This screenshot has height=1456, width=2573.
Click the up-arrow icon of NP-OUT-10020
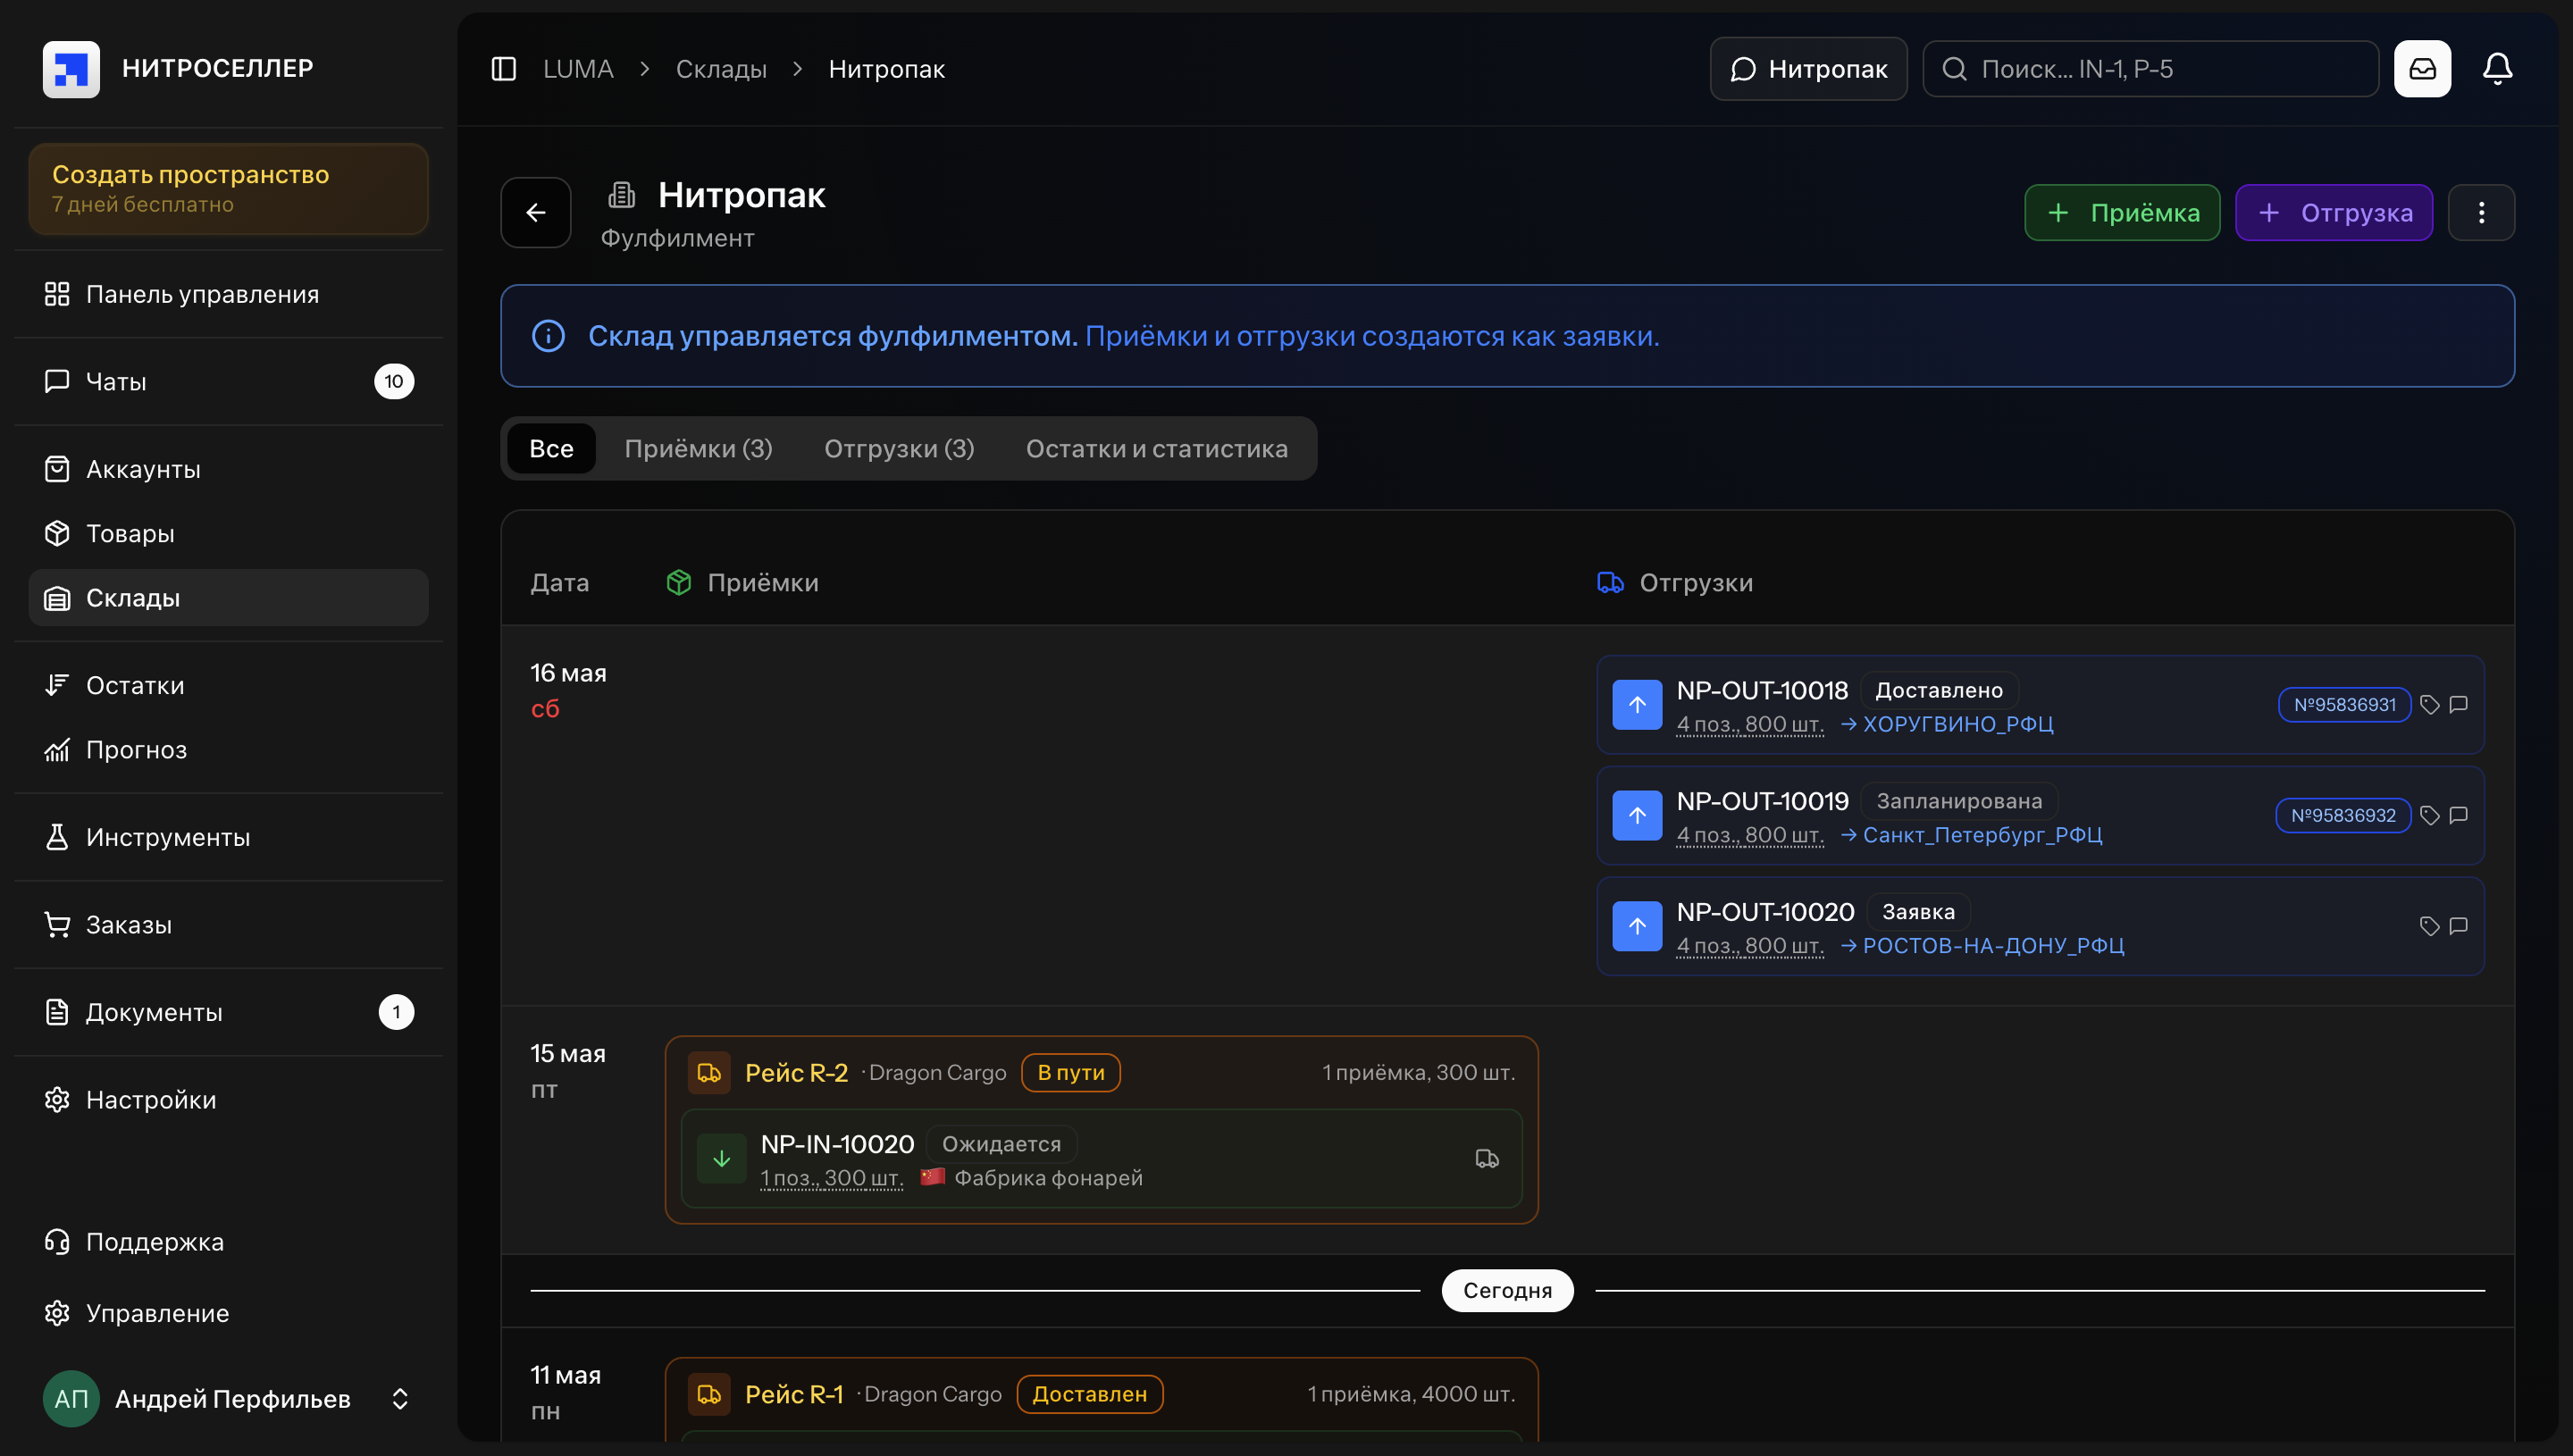(x=1637, y=927)
